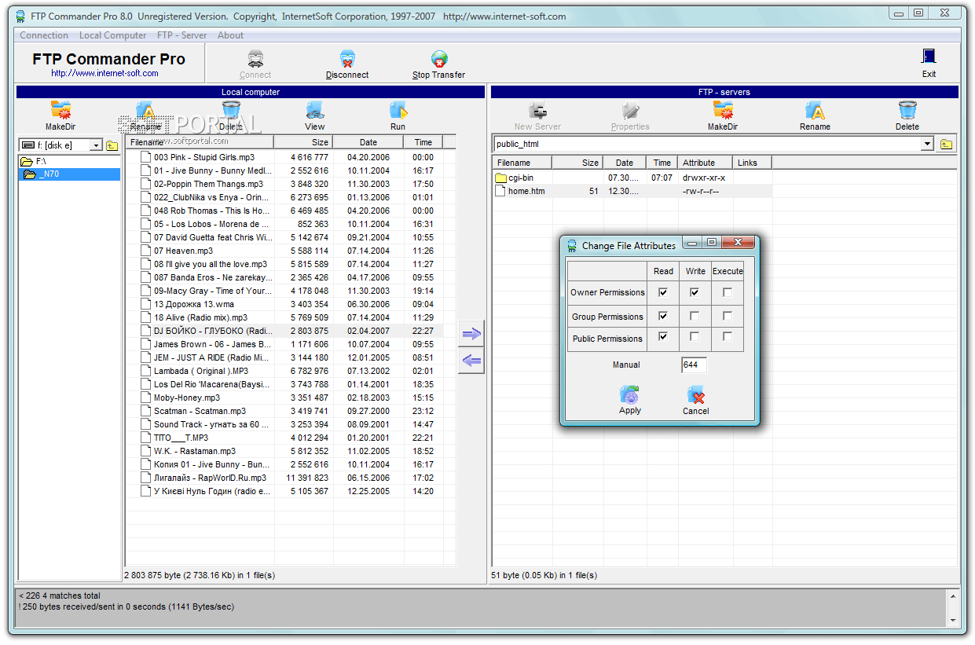
Task: Toggle the Owner Permissions Read checkbox
Action: [663, 292]
